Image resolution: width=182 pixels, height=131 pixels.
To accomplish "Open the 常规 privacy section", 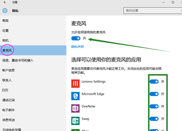I will tap(33, 21).
